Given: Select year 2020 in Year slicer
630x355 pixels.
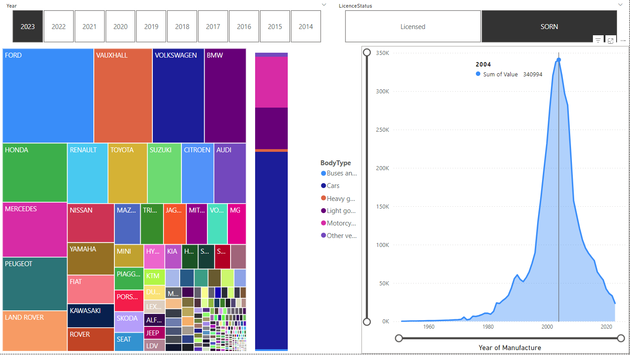Looking at the screenshot, I should tap(120, 26).
